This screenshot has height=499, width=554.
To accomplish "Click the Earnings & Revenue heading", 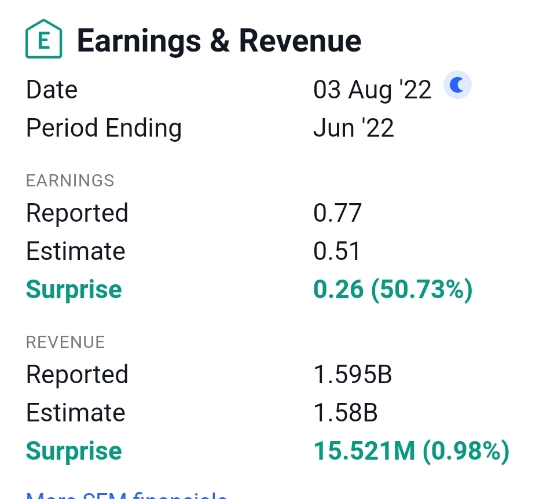I will pos(219,41).
